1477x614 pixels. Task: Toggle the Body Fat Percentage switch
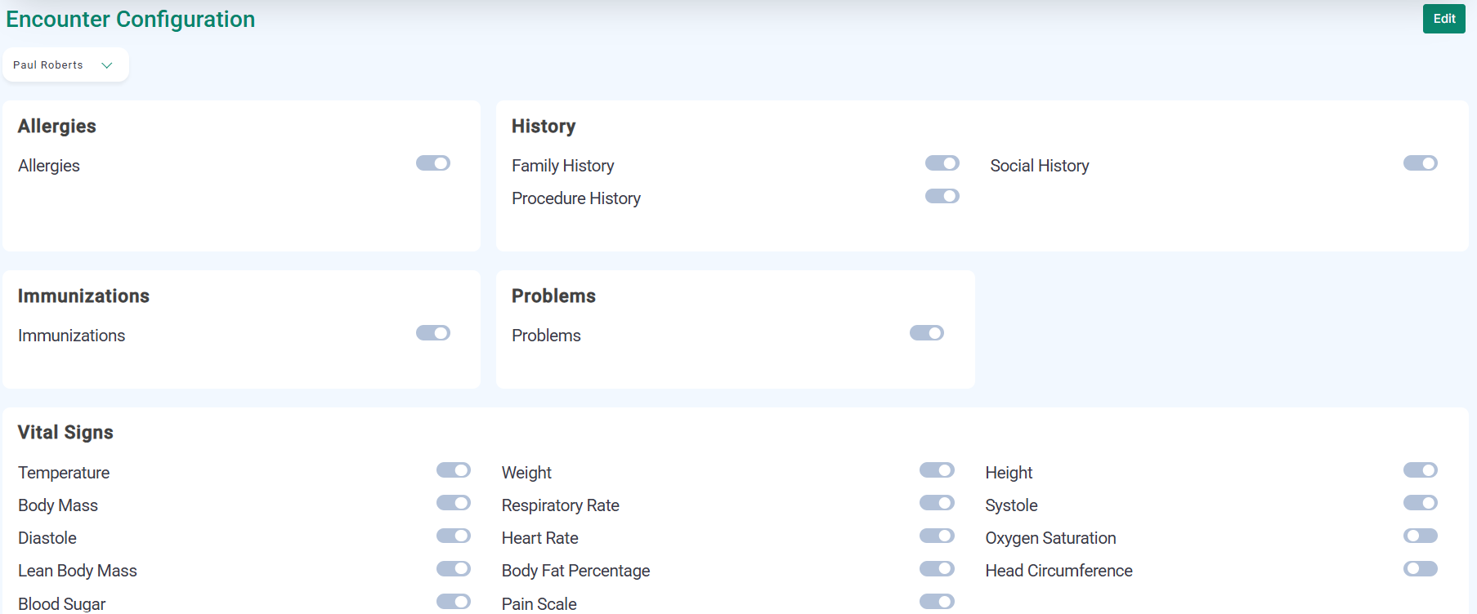tap(937, 568)
